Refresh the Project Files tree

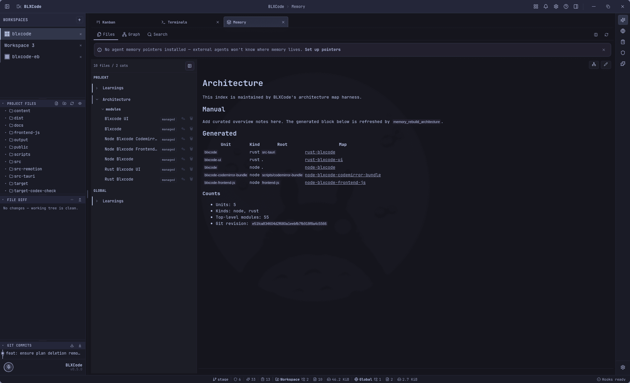(72, 104)
